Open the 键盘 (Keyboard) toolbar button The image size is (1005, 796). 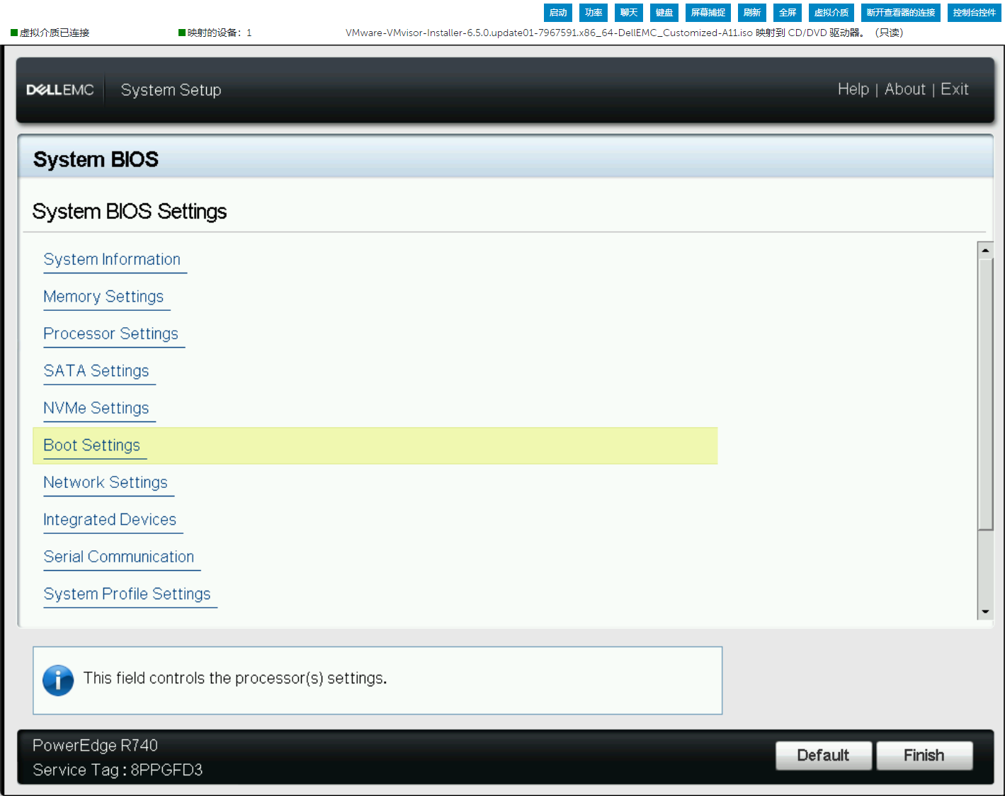tap(664, 13)
